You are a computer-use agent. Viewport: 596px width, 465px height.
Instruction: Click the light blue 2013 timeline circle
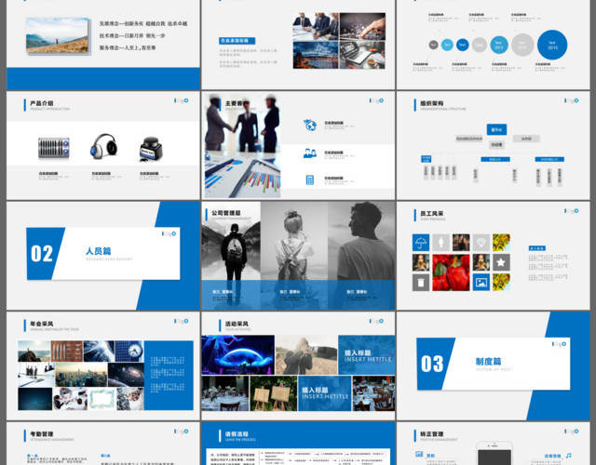[499, 45]
